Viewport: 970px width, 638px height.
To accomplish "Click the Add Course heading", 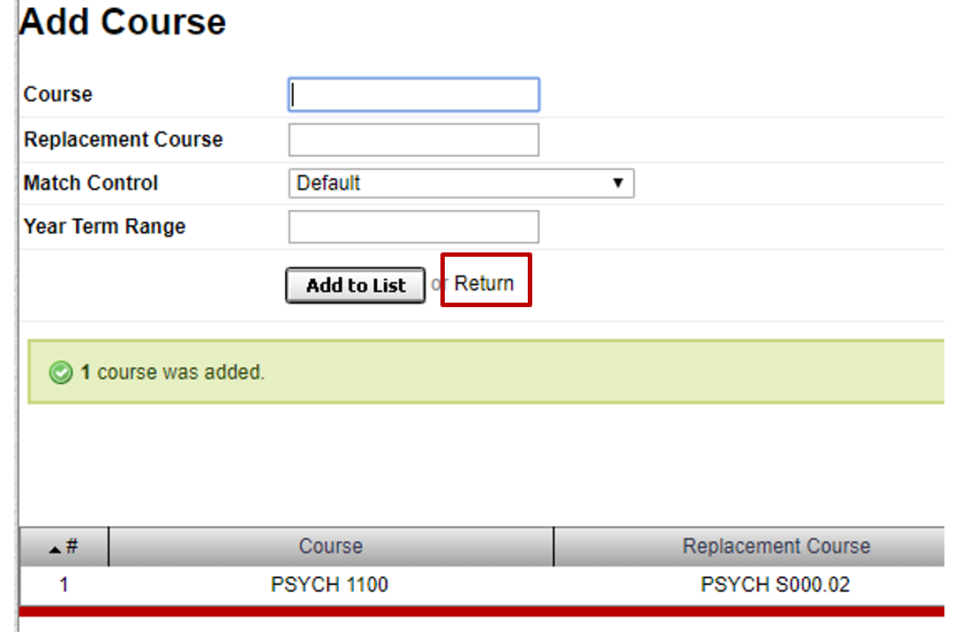I will (x=123, y=22).
